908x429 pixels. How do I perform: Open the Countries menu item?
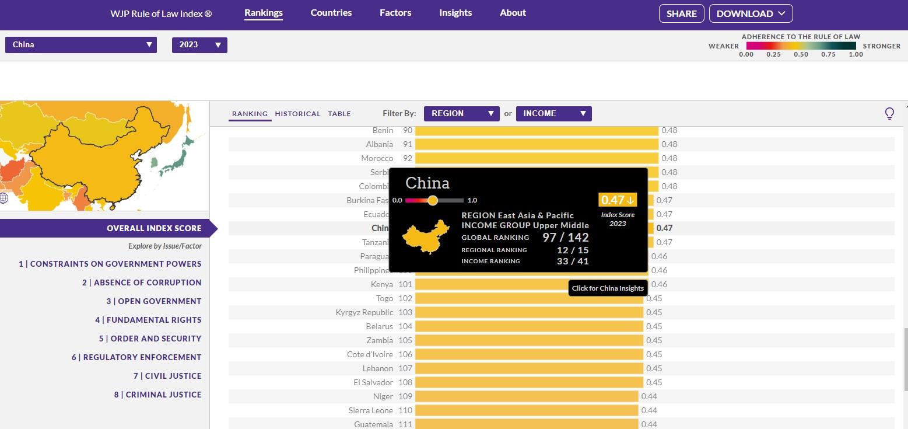331,13
